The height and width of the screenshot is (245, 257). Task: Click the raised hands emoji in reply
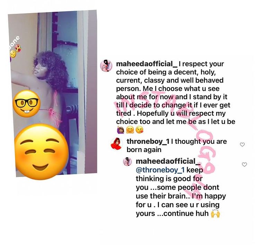215,214
